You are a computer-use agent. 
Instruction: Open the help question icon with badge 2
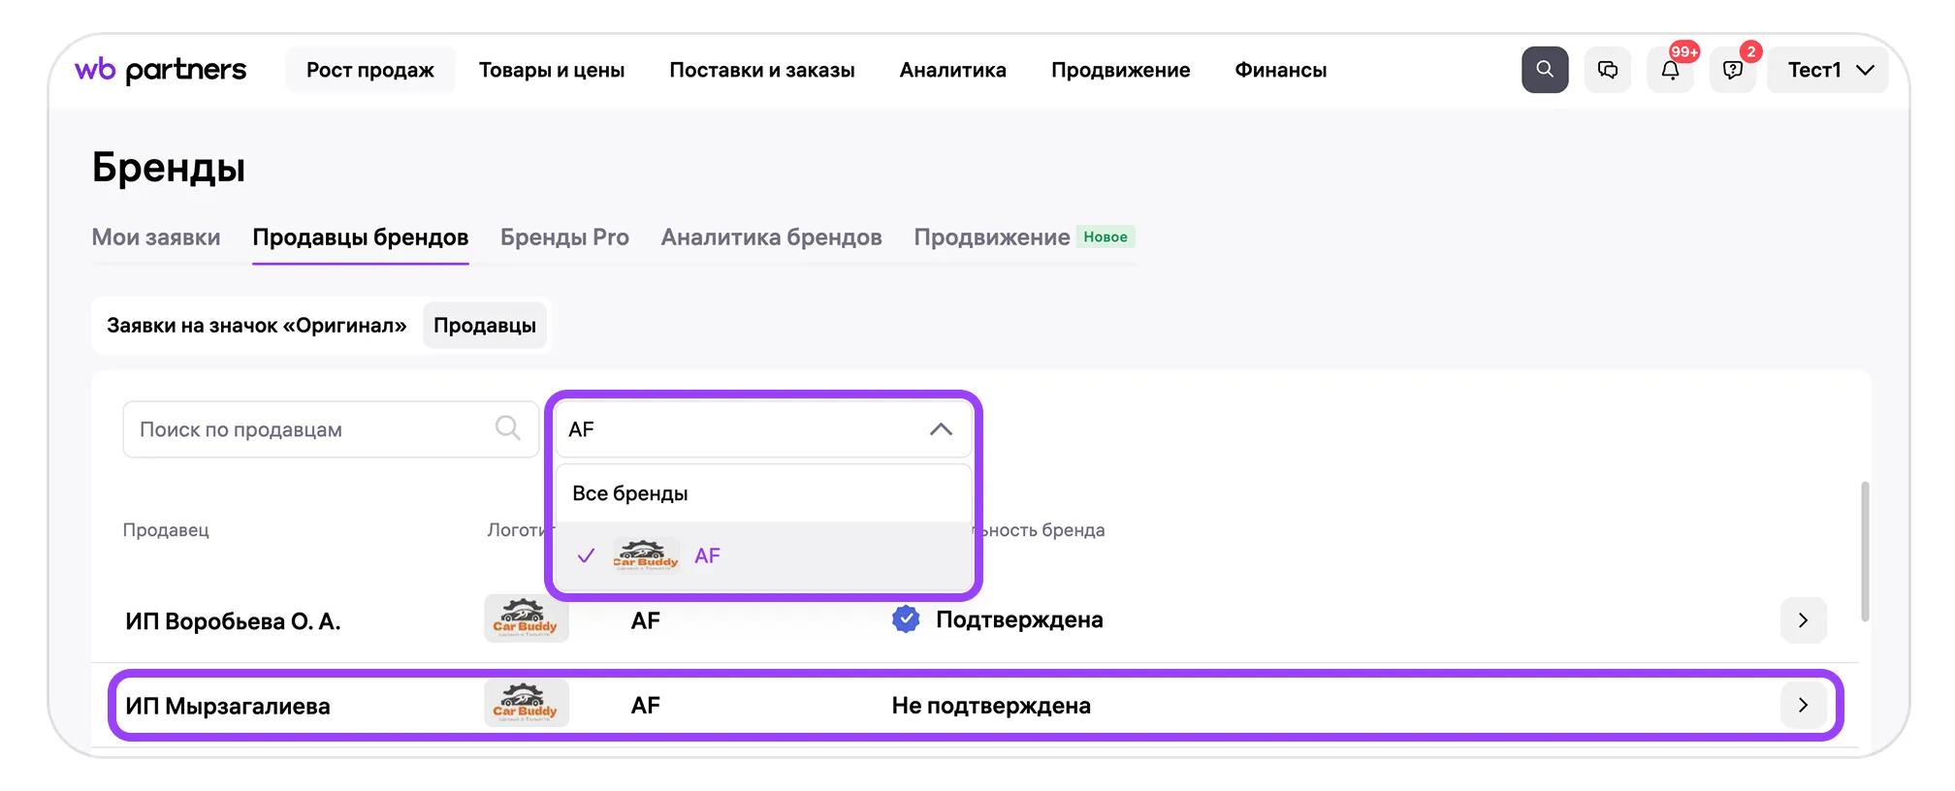point(1733,70)
